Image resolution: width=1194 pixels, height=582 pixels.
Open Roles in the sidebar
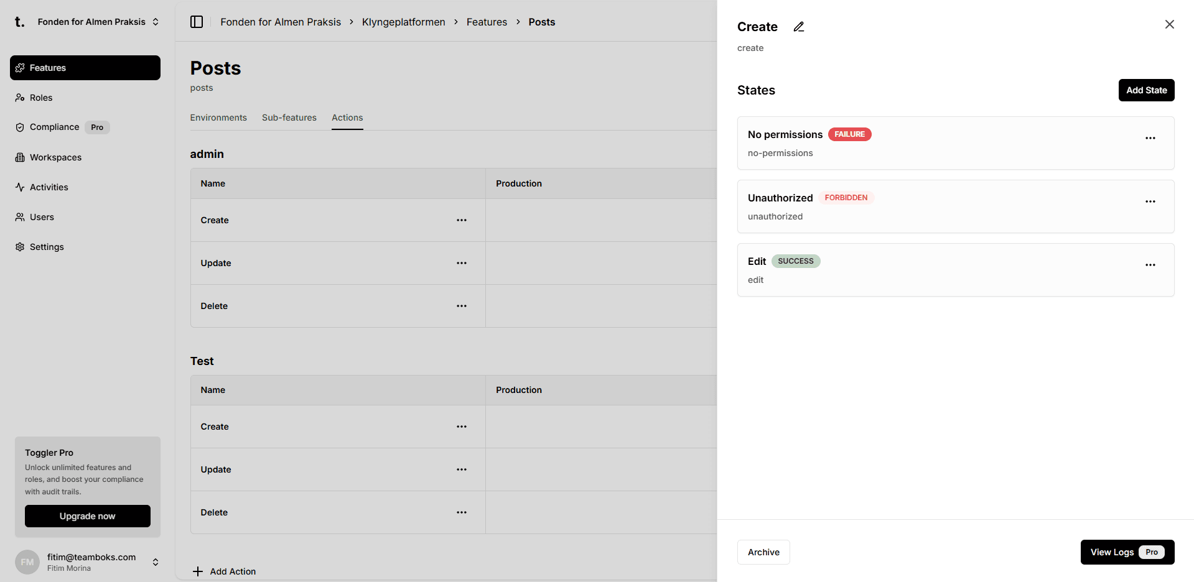coord(41,98)
